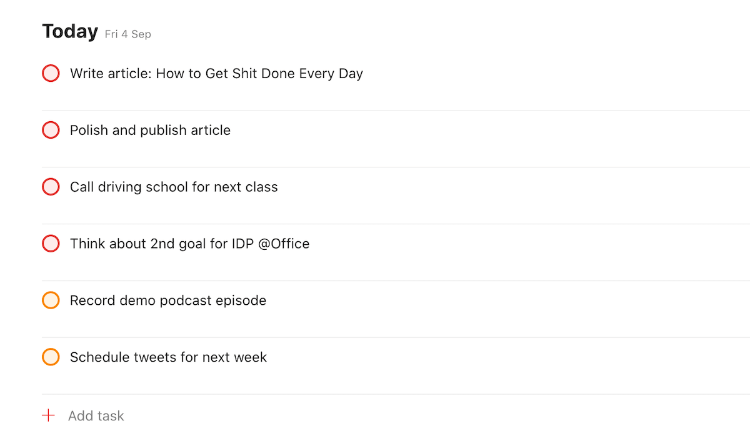
Task: Click the "Today" heading
Action: [69, 31]
